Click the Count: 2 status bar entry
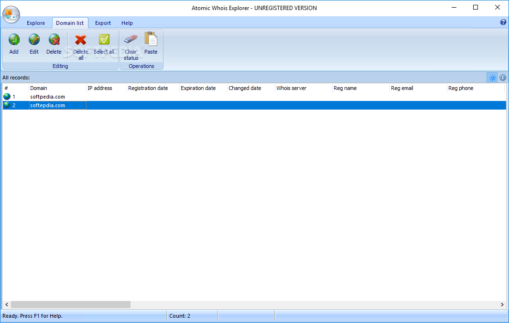 pyautogui.click(x=180, y=316)
